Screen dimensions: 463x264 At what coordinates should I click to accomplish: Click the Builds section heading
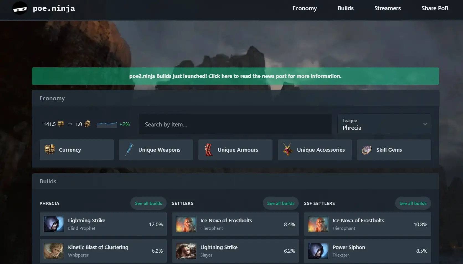48,181
